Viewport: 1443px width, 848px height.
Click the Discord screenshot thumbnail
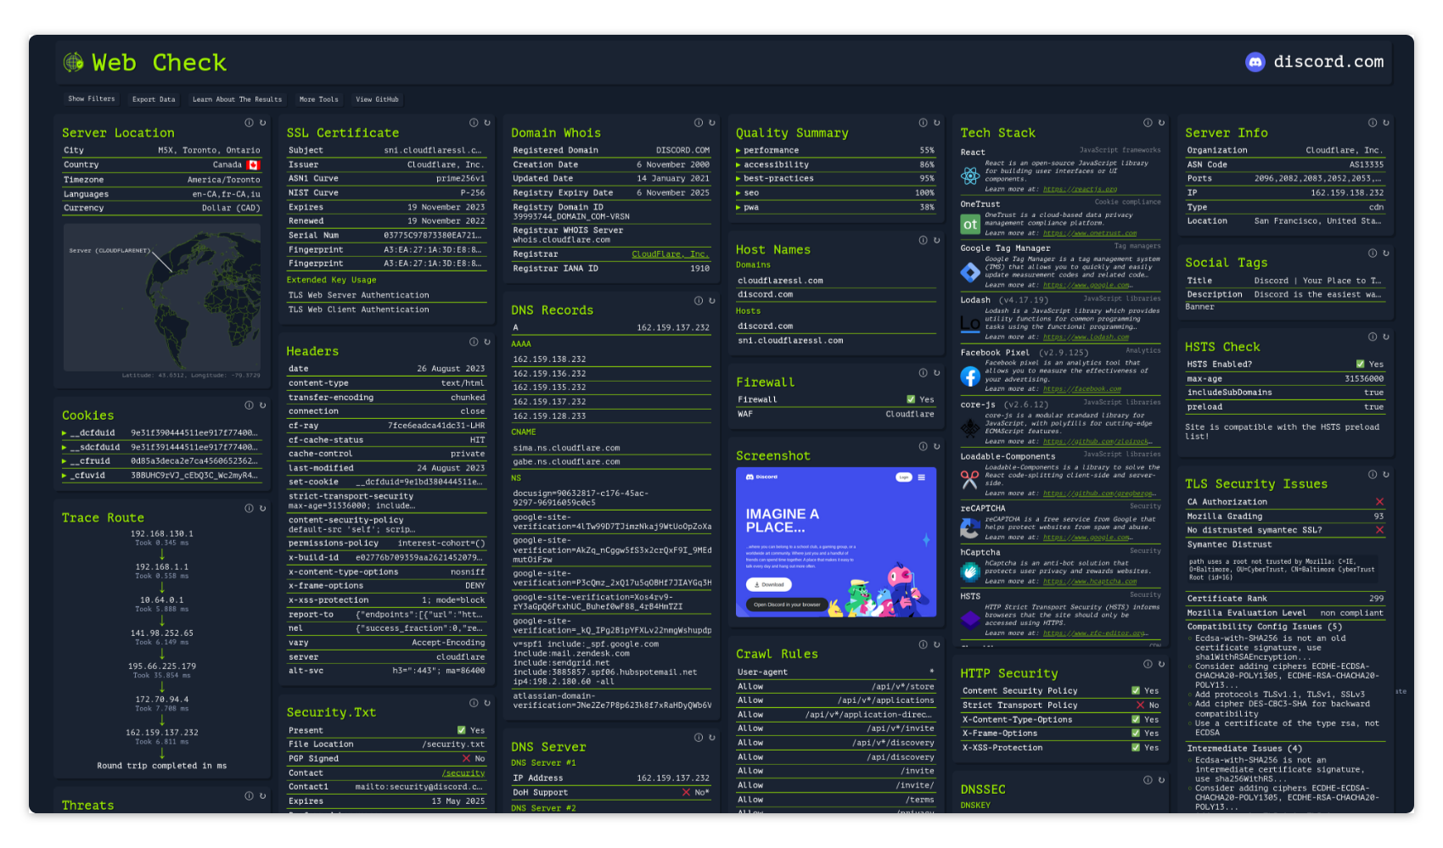tap(835, 540)
